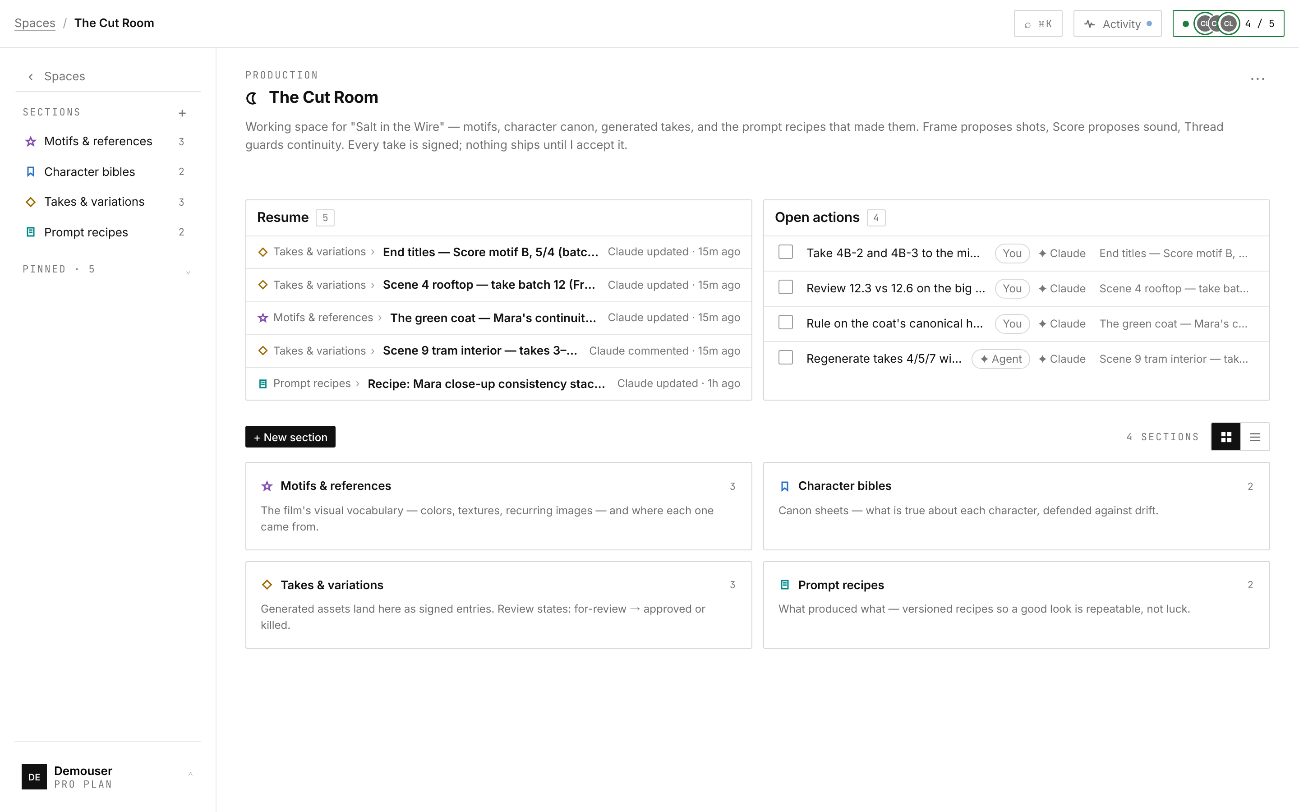Screen dimensions: 1299x812
Task: Open the Takes & variations section card
Action: (x=499, y=604)
